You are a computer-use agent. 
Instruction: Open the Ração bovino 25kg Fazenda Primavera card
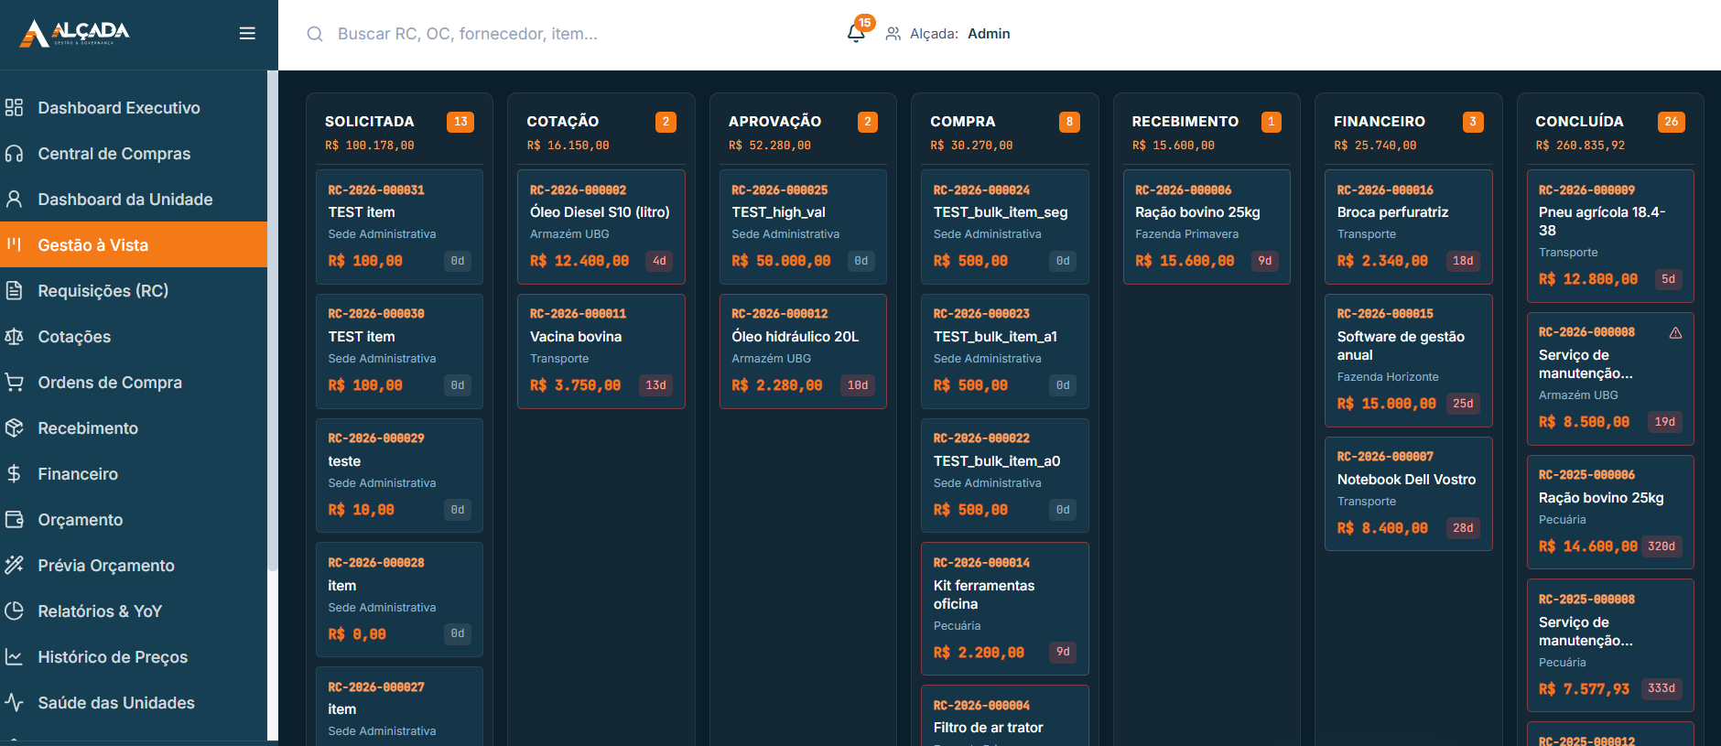[x=1207, y=227]
